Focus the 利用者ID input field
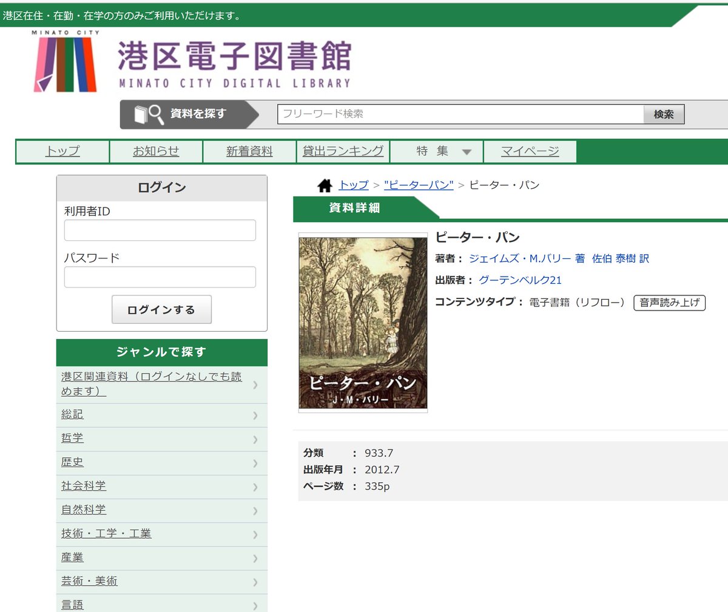Screen dimensions: 728x612 click(x=160, y=230)
